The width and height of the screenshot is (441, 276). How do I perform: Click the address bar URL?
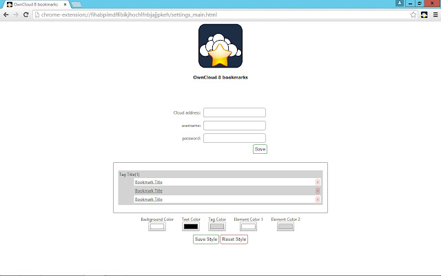pos(129,14)
